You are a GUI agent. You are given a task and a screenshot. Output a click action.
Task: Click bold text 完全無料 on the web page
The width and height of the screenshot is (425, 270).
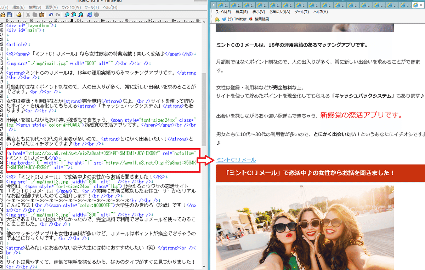click(x=282, y=87)
